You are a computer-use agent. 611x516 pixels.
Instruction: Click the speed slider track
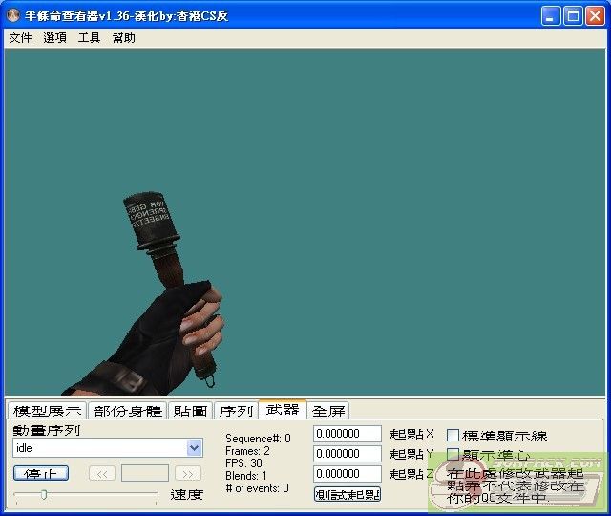click(86, 494)
